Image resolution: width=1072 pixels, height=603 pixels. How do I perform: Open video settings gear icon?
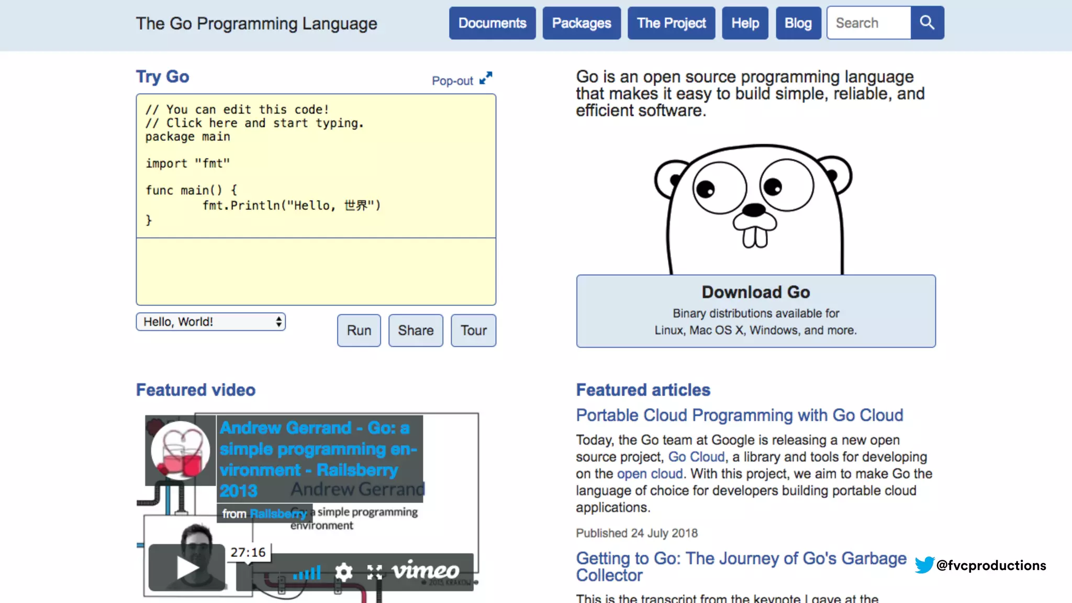[x=343, y=572]
